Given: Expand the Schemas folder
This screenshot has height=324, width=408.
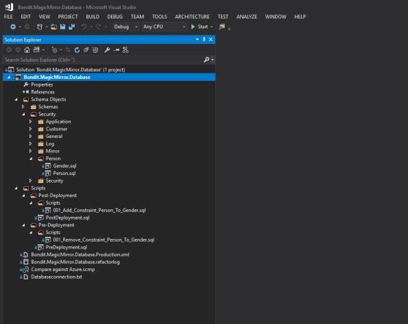Looking at the screenshot, I should [x=23, y=107].
